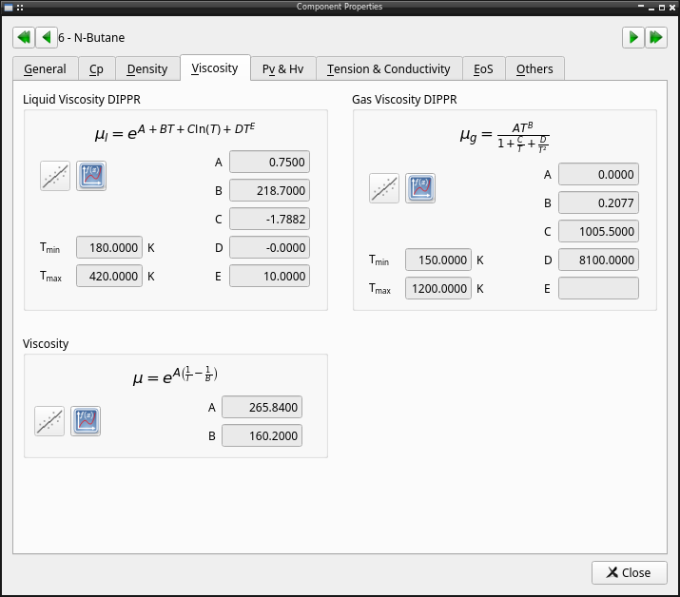Go to the first component with double-left arrow
This screenshot has height=597, width=680.
click(24, 37)
